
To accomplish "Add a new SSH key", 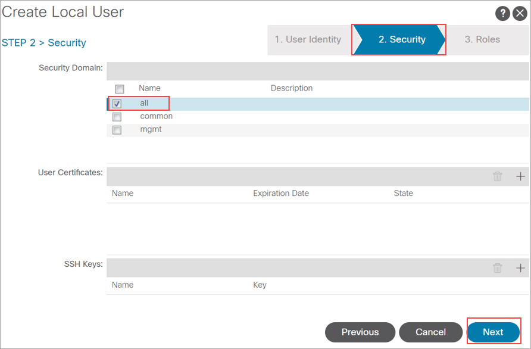I will click(x=520, y=267).
